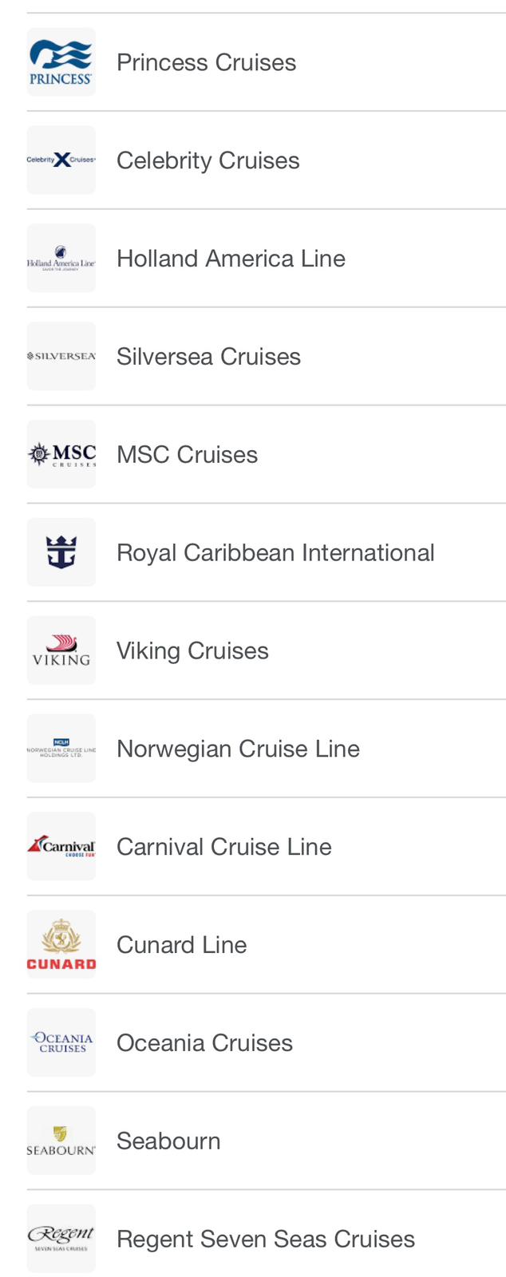Image resolution: width=506 pixels, height=1277 pixels.
Task: Click the Holland America Line logo
Action: point(61,259)
